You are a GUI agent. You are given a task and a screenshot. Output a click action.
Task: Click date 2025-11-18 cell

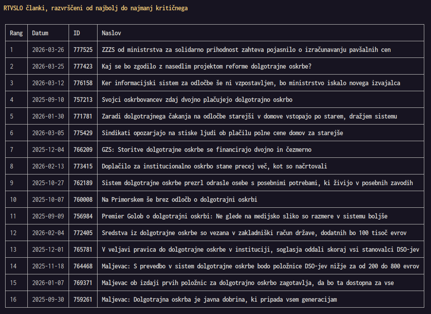pos(48,266)
